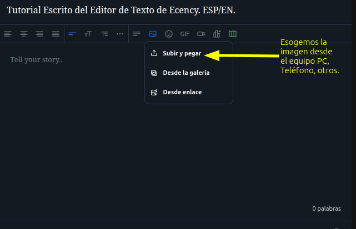Insert a list with the list icon
Viewport: 356px width, 229px height.
104,34
